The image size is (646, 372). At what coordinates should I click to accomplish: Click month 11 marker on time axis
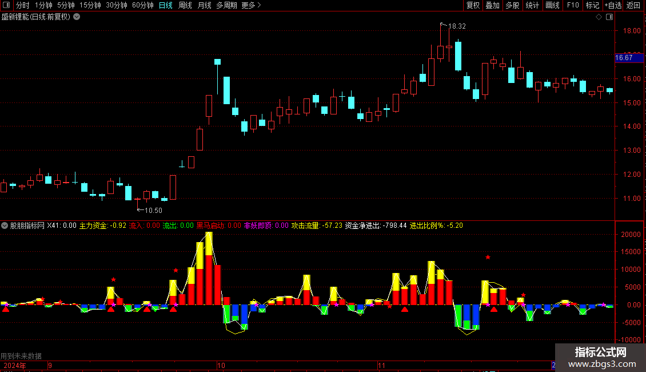pos(381,365)
